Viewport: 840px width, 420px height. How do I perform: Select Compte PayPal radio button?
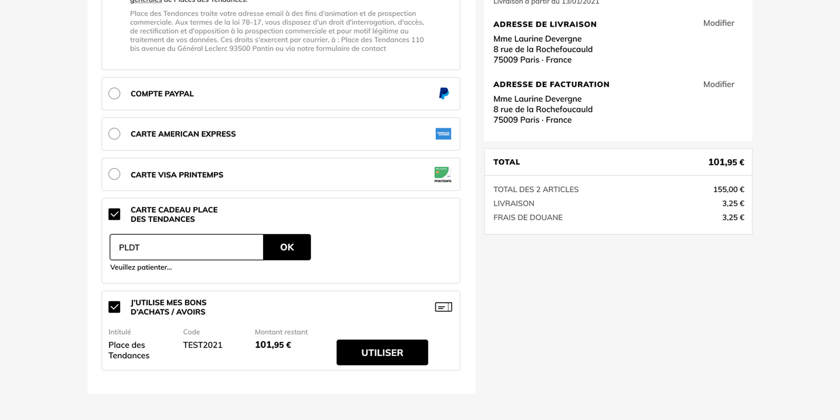pos(114,93)
